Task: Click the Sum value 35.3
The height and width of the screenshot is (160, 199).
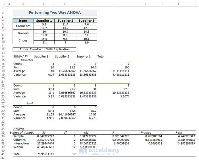Action: (72, 67)
